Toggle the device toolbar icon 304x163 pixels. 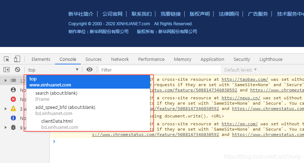point(17,59)
